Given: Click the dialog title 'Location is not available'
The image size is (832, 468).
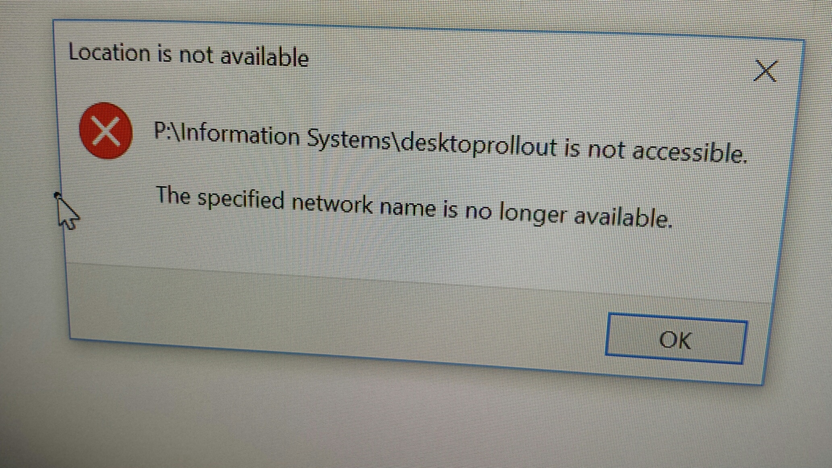Looking at the screenshot, I should [189, 55].
